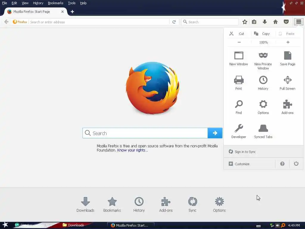Open the File menu
Screen dimensions: 305x229
pyautogui.click(x=4, y=3)
